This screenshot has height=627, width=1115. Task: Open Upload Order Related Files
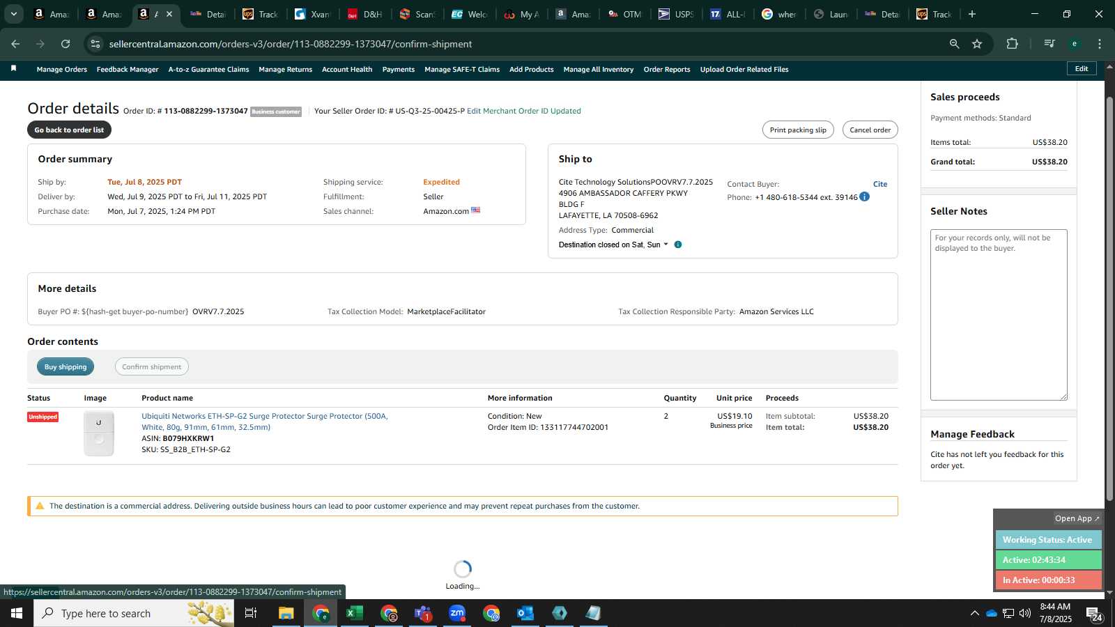(744, 69)
